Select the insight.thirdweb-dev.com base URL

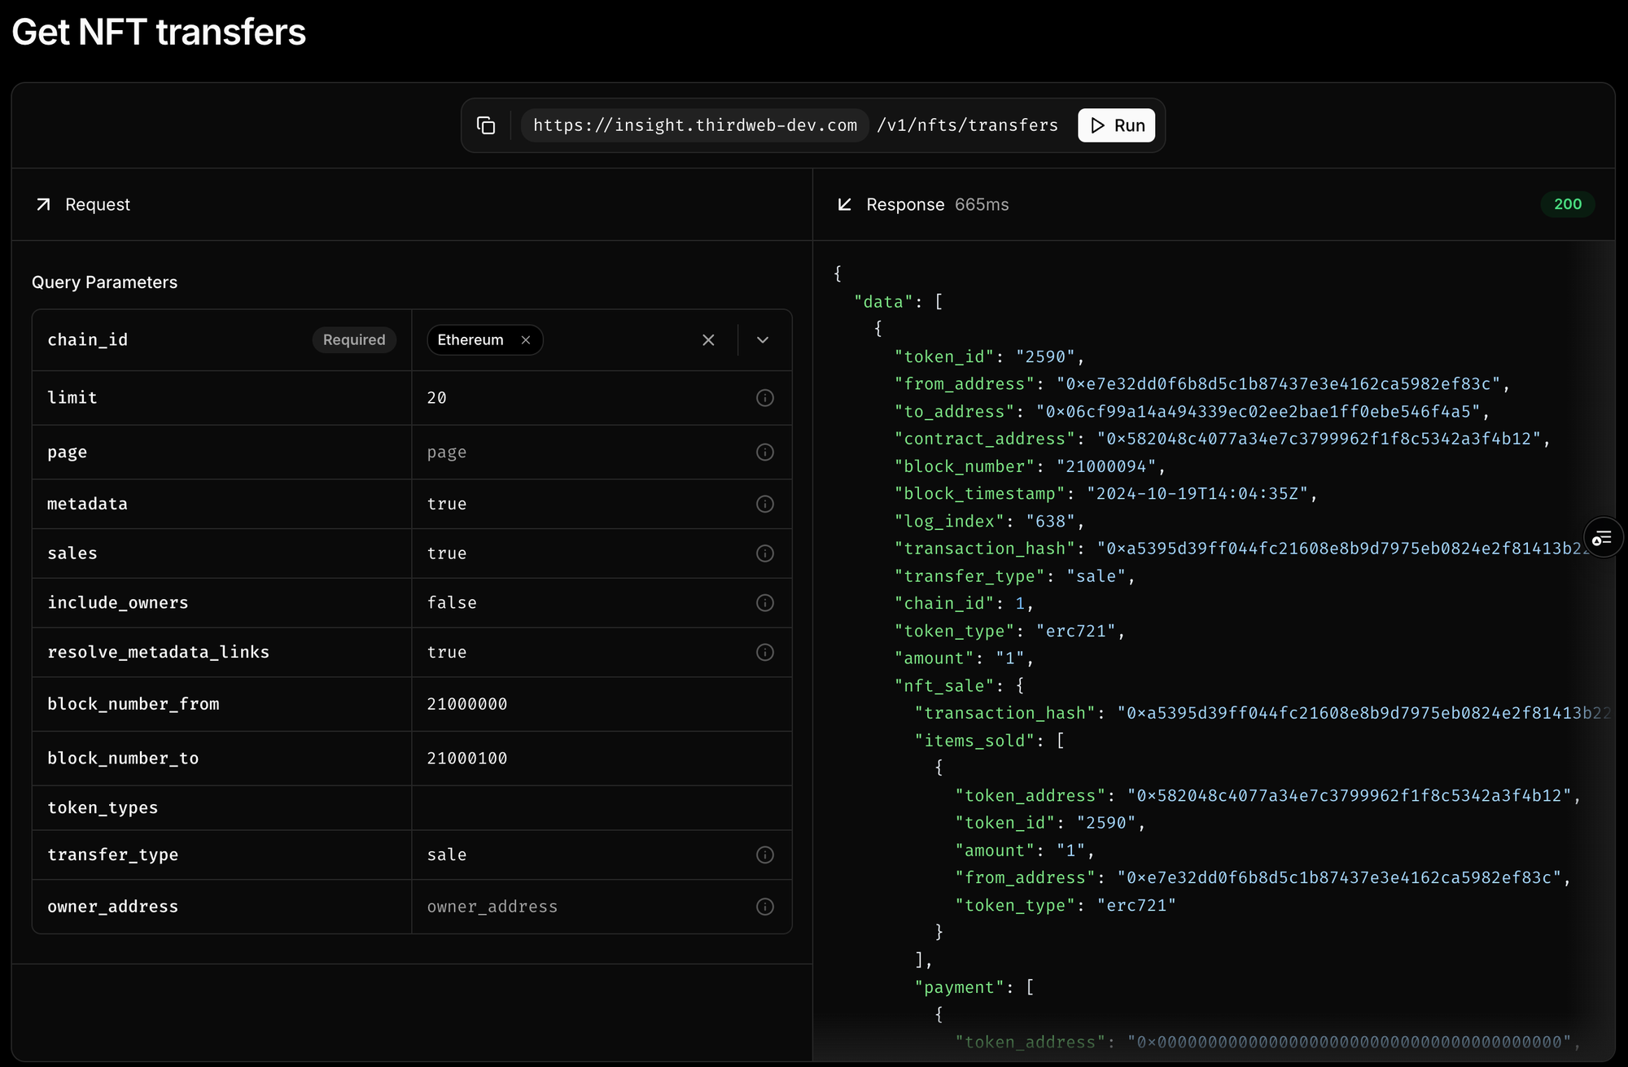pos(694,125)
